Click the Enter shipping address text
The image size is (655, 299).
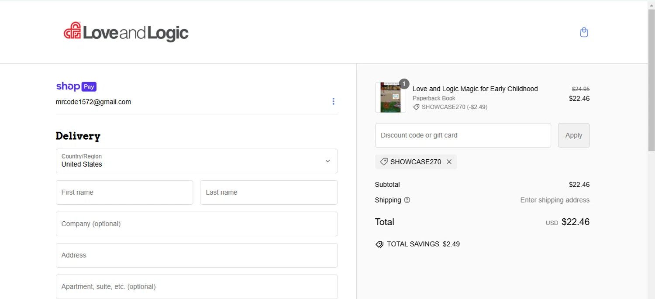(555, 200)
